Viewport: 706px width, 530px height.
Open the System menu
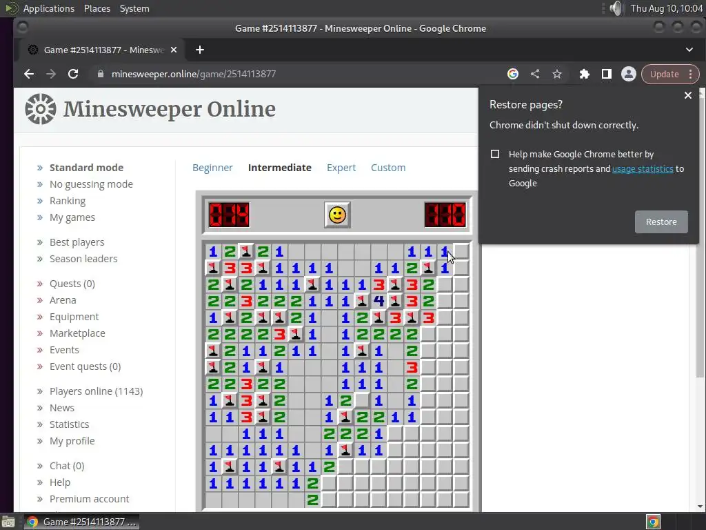134,8
